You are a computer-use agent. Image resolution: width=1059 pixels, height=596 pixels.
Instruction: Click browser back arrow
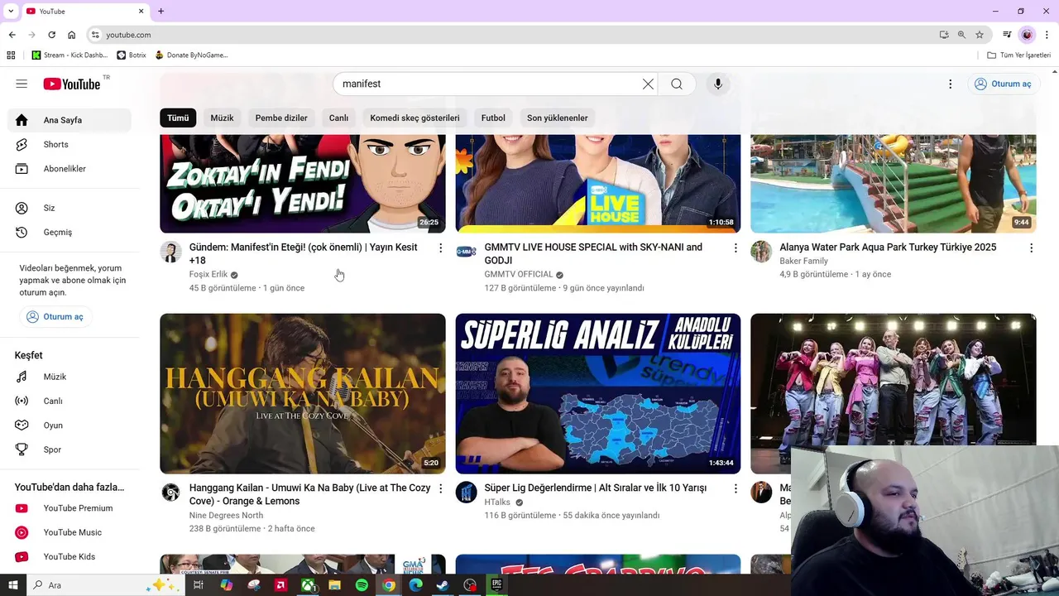pyautogui.click(x=12, y=35)
